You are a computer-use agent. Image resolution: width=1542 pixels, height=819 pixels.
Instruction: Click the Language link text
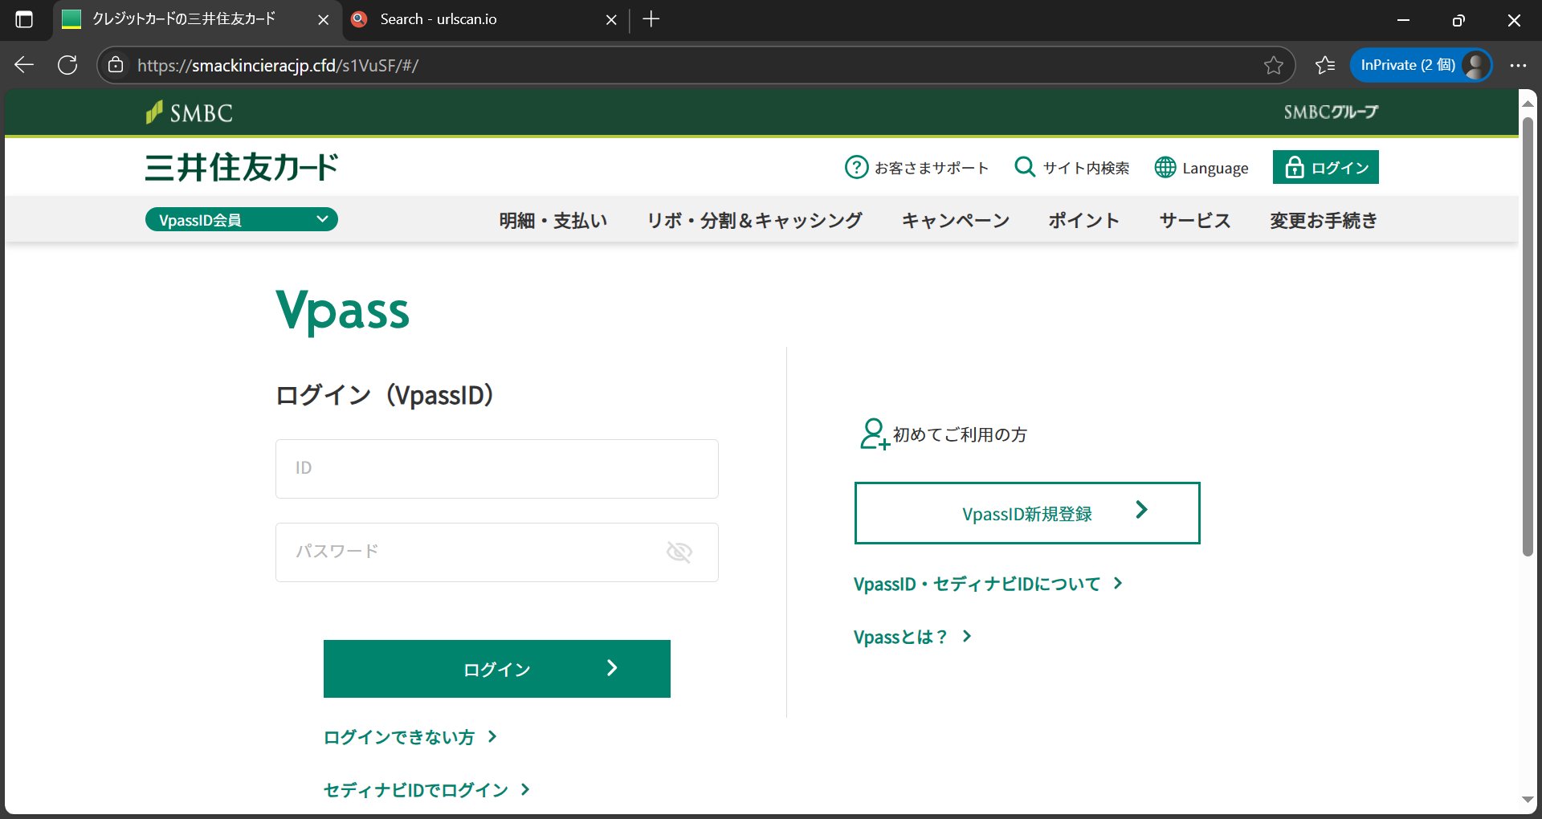(1215, 169)
